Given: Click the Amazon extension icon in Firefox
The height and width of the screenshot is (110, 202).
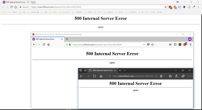Looking at the screenshot, I should (180, 45).
